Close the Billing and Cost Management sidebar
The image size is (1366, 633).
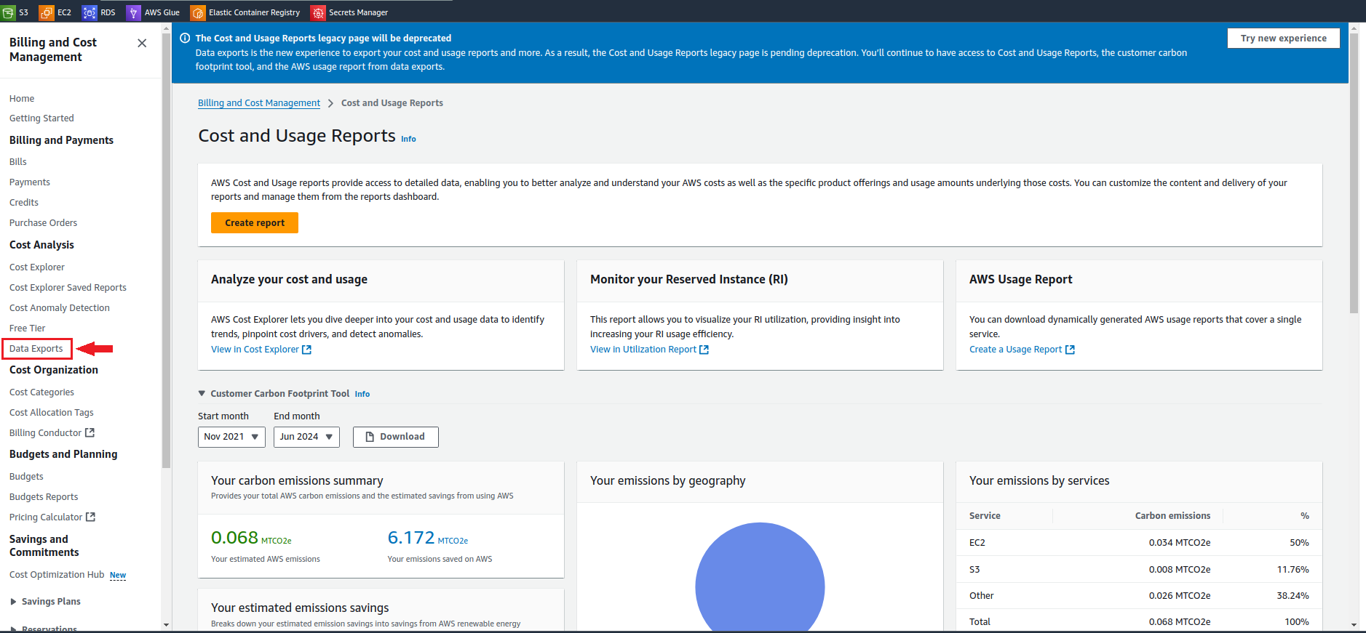142,44
